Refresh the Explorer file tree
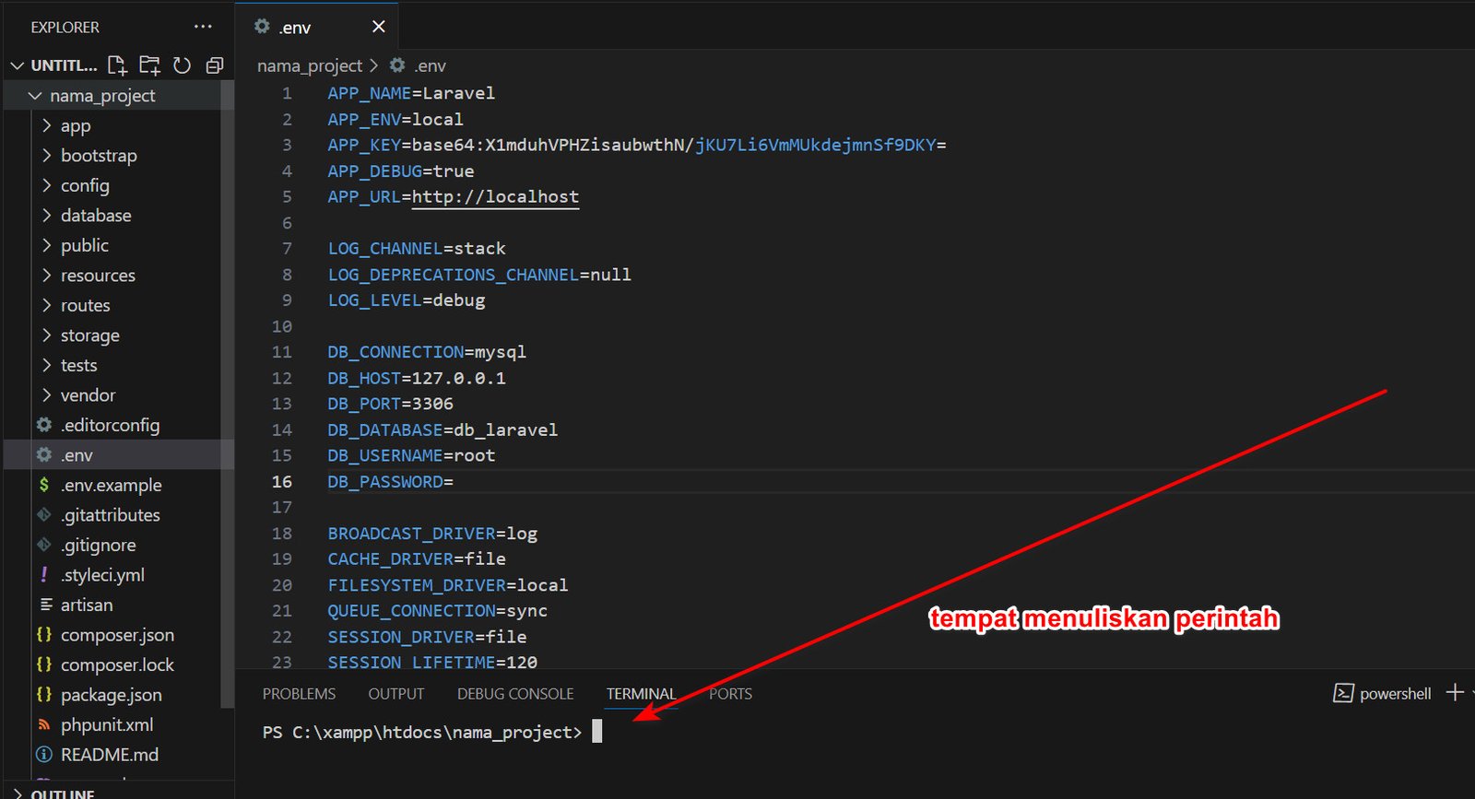Image resolution: width=1475 pixels, height=799 pixels. tap(183, 65)
